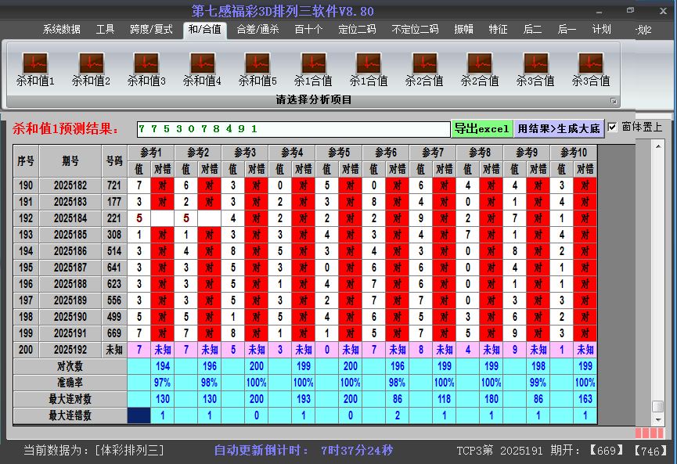The image size is (677, 464).
Task: Select the 2025182 period cell
Action: pos(70,185)
